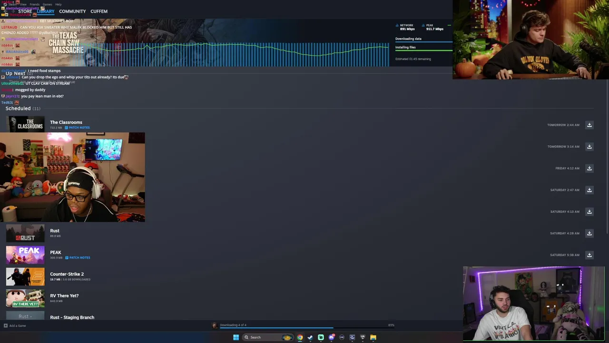This screenshot has width=609, height=343.
Task: Open Discord from the taskbar
Action: pos(331,337)
